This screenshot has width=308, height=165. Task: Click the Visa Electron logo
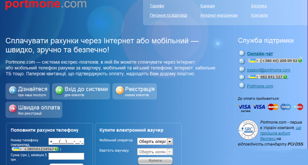coord(244,107)
